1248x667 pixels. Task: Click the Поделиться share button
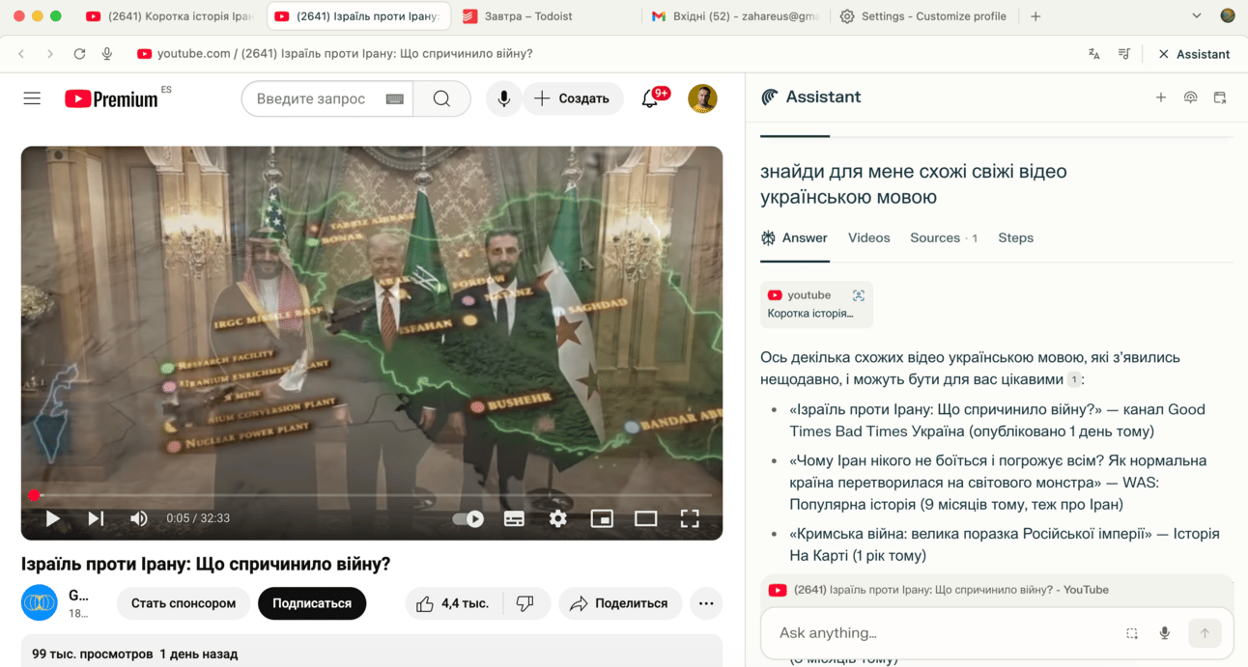(620, 603)
